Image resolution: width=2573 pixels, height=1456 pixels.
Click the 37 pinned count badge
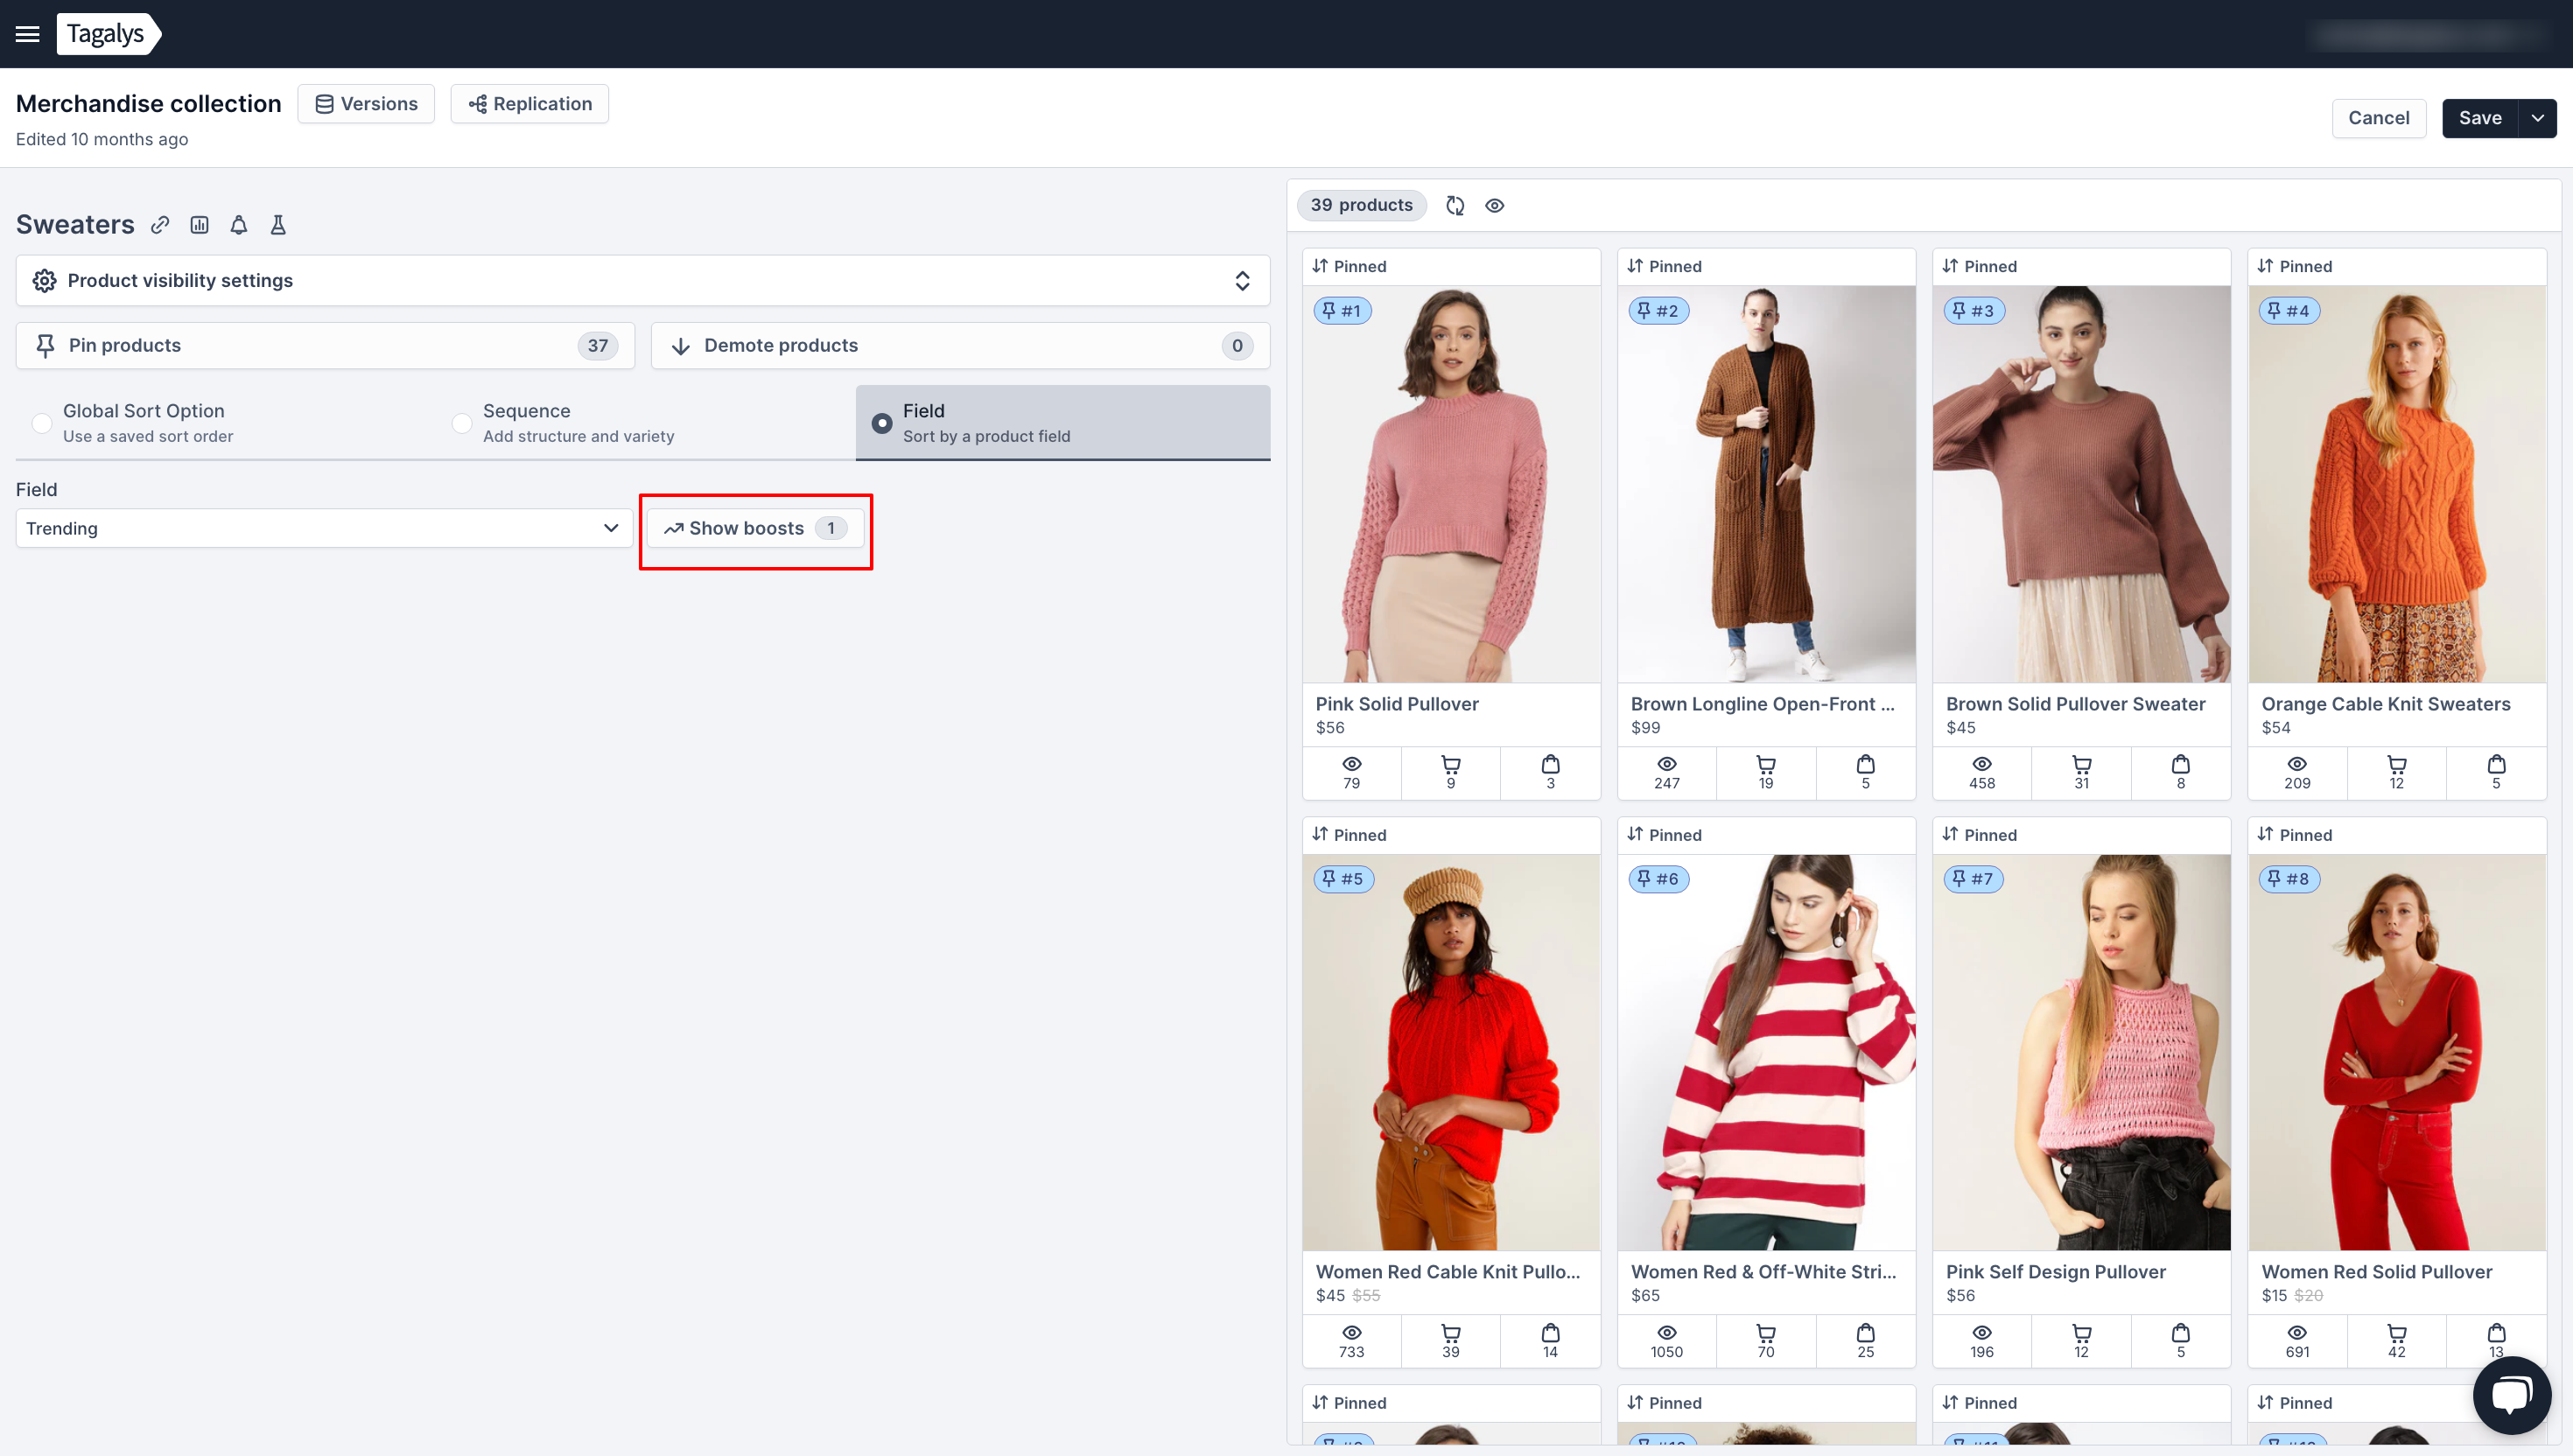coord(597,345)
